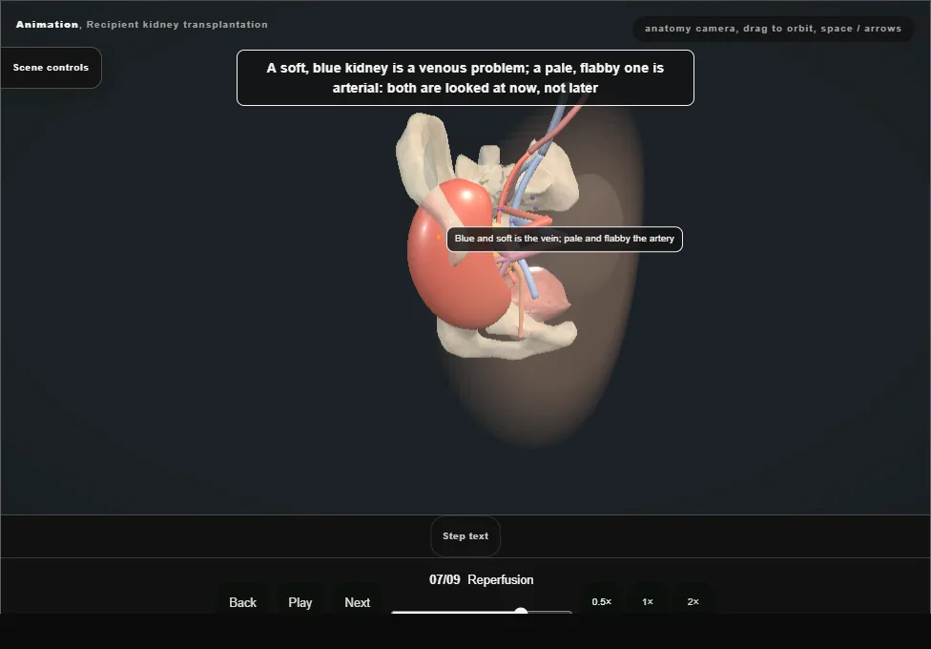Go Back to the previous step
931x649 pixels.
tap(243, 602)
